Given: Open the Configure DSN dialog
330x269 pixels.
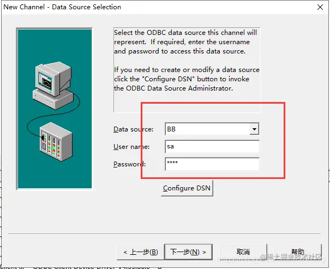Looking at the screenshot, I should (x=187, y=188).
